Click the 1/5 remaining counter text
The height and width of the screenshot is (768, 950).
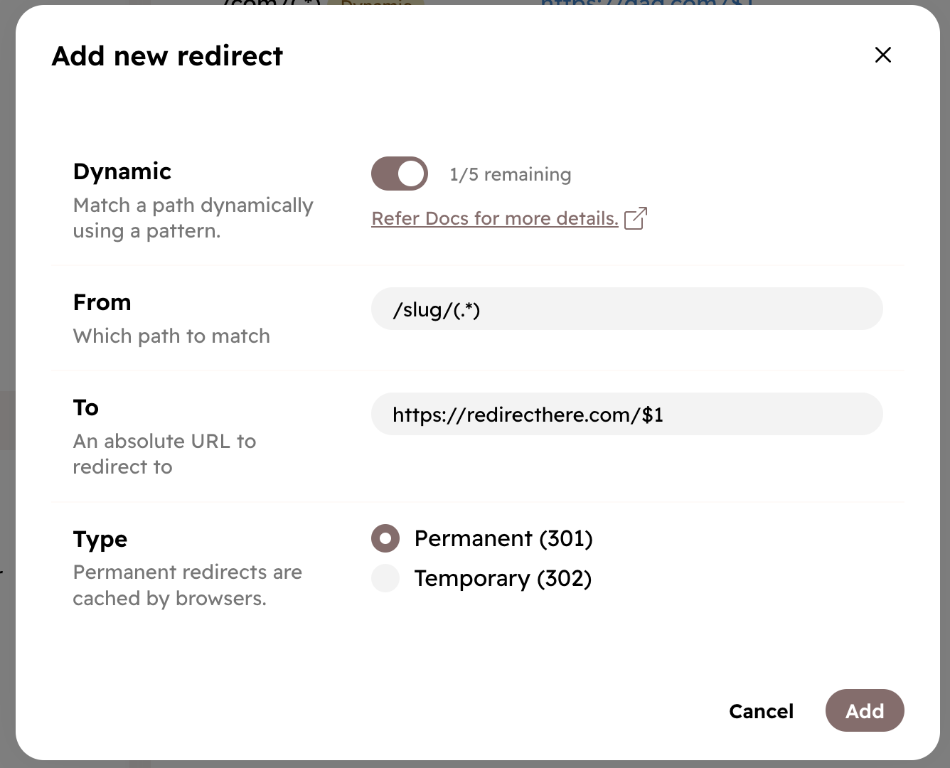[510, 174]
